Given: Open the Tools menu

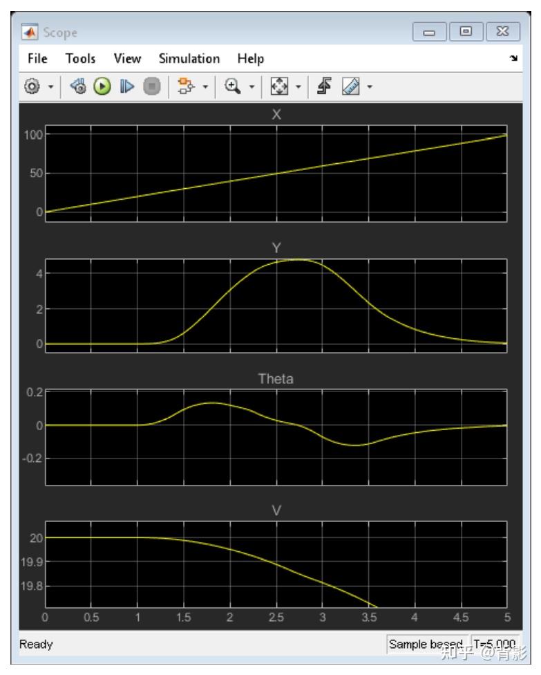Looking at the screenshot, I should point(80,59).
